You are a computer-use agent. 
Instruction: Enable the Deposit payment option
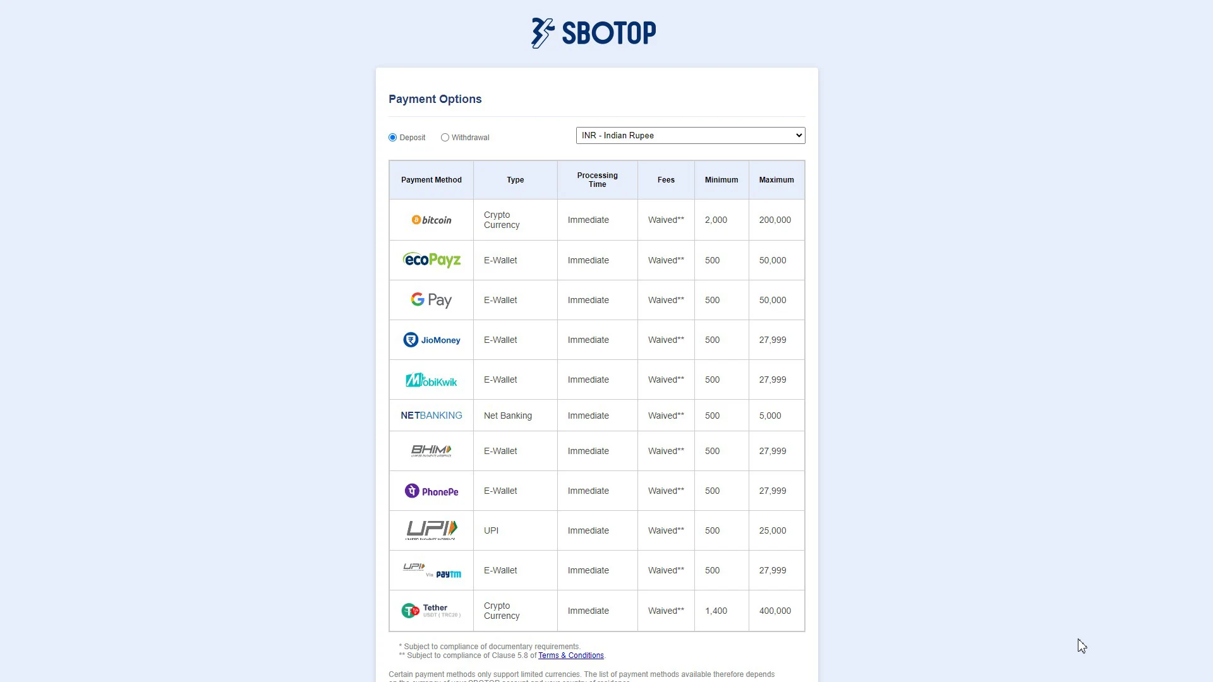pyautogui.click(x=392, y=138)
